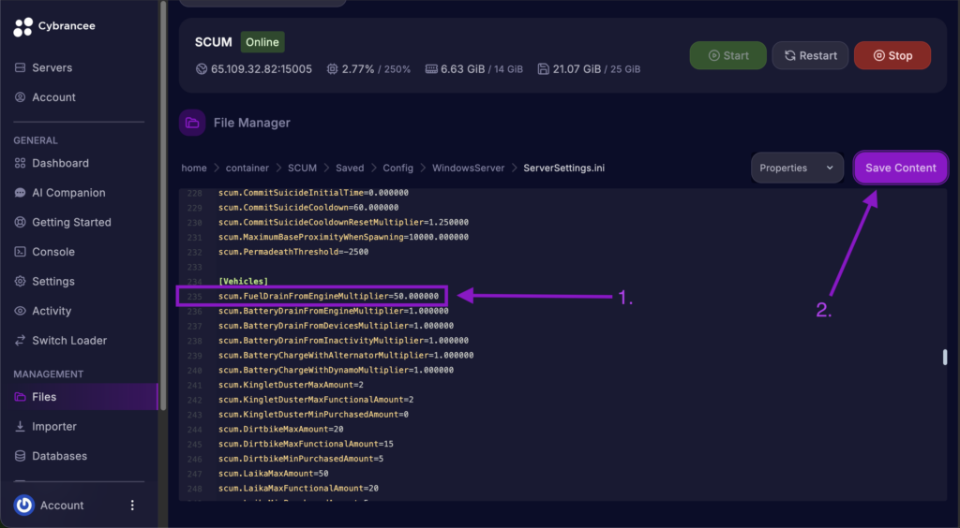Click the MaximumBaseProximityWhenSpawning line
The image size is (960, 528).
(x=343, y=237)
